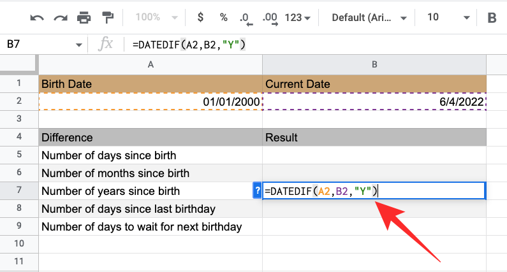This screenshot has height=272, width=507.
Task: Select the Birth Date value cell 01/01/2000
Action: click(x=151, y=102)
